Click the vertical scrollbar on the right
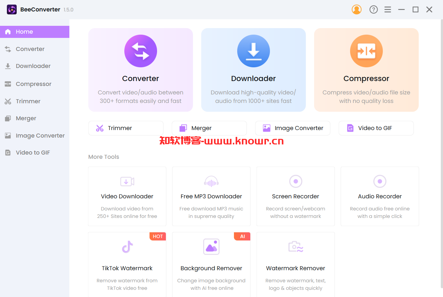Image resolution: width=443 pixels, height=297 pixels. tap(441, 154)
